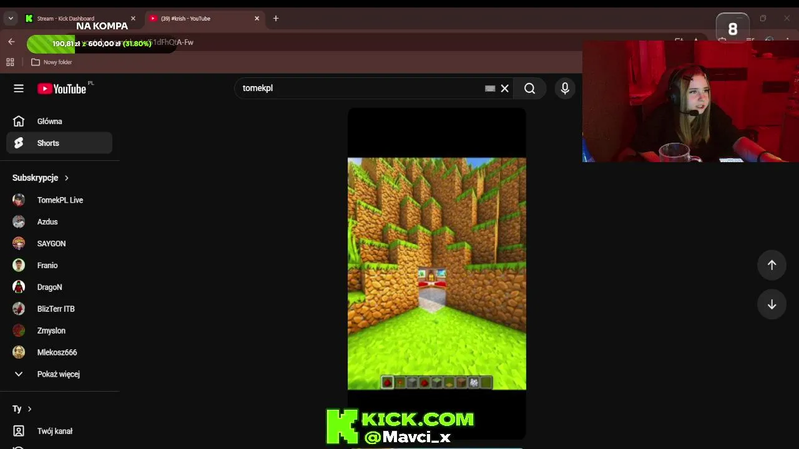Open Główna home page
Image resolution: width=799 pixels, height=449 pixels.
pos(59,122)
